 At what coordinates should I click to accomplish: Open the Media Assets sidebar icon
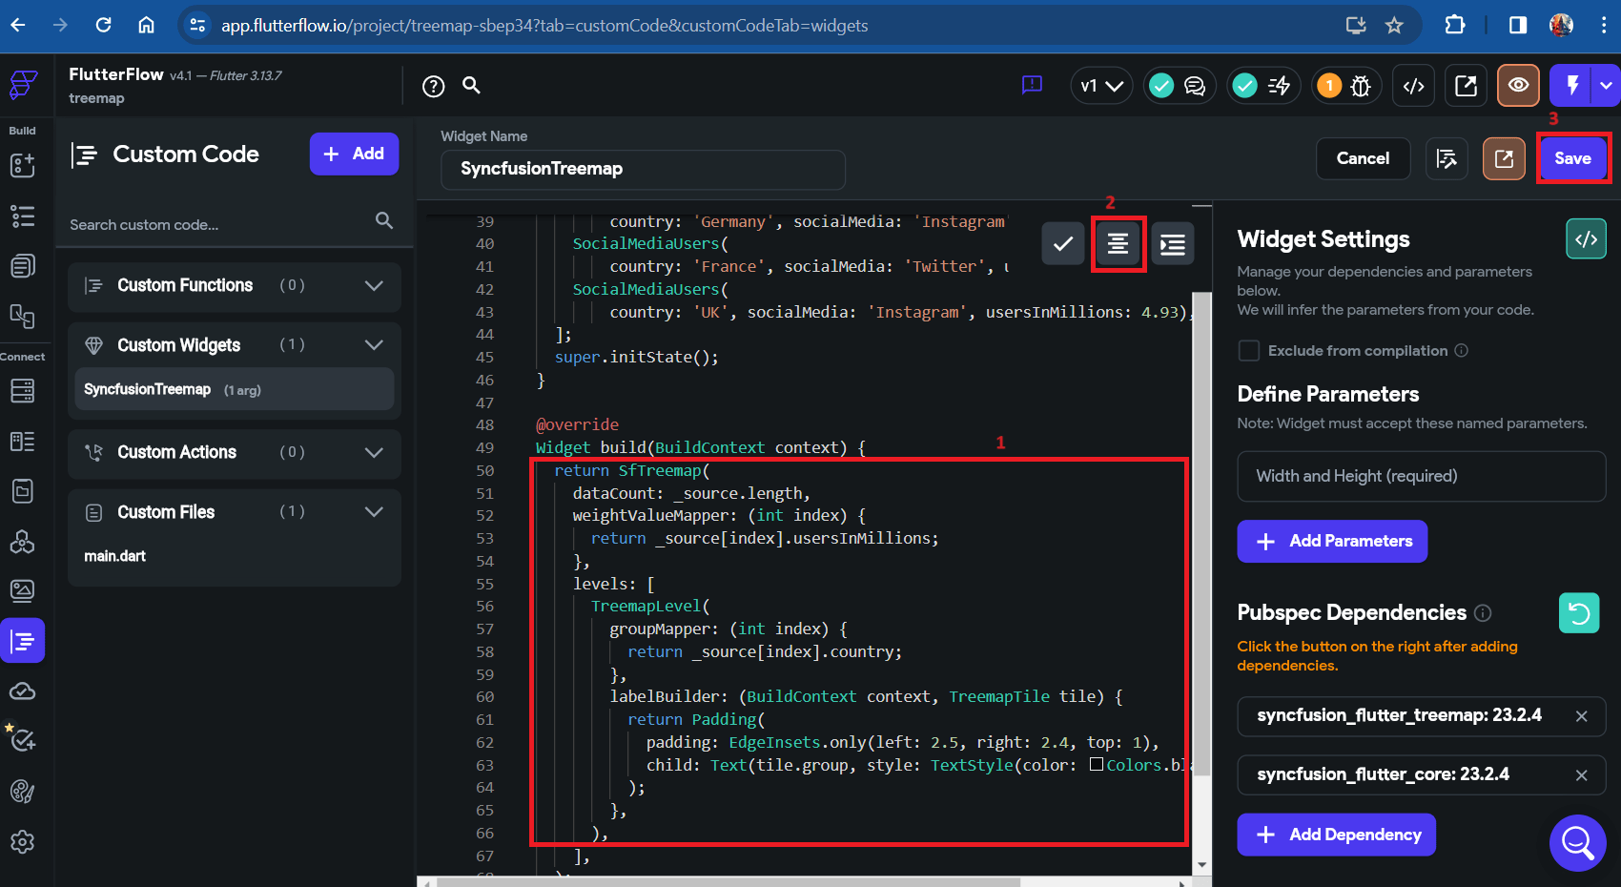click(23, 590)
